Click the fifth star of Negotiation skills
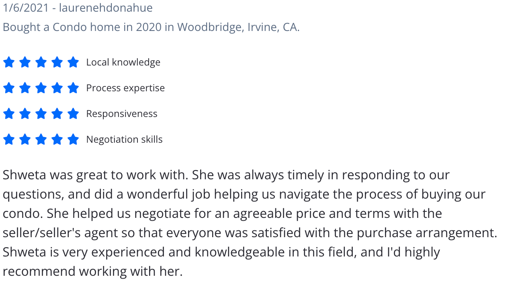Image resolution: width=516 pixels, height=283 pixels. [73, 139]
